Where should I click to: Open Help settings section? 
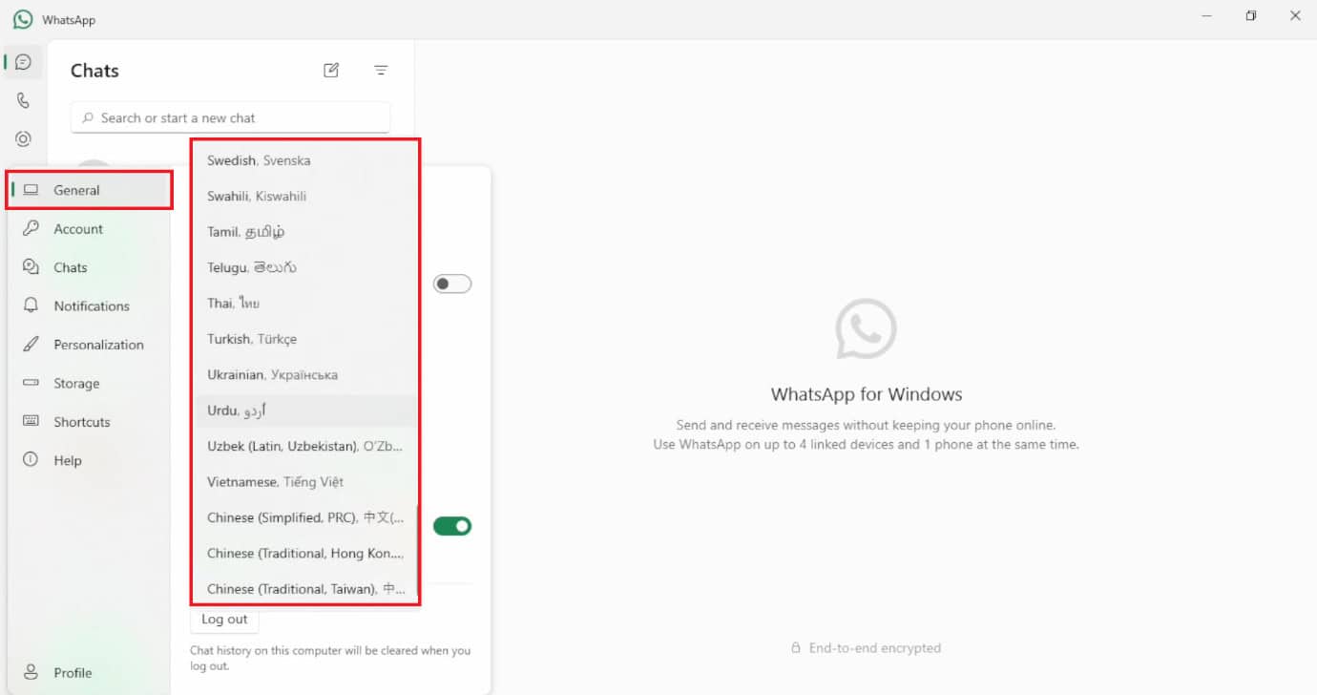tap(90, 460)
